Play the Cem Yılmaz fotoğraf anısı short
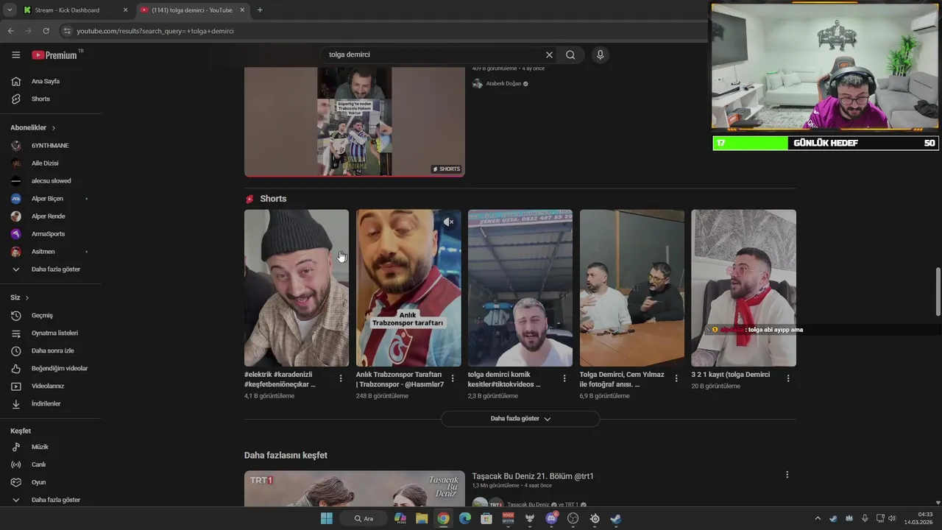 632,288
